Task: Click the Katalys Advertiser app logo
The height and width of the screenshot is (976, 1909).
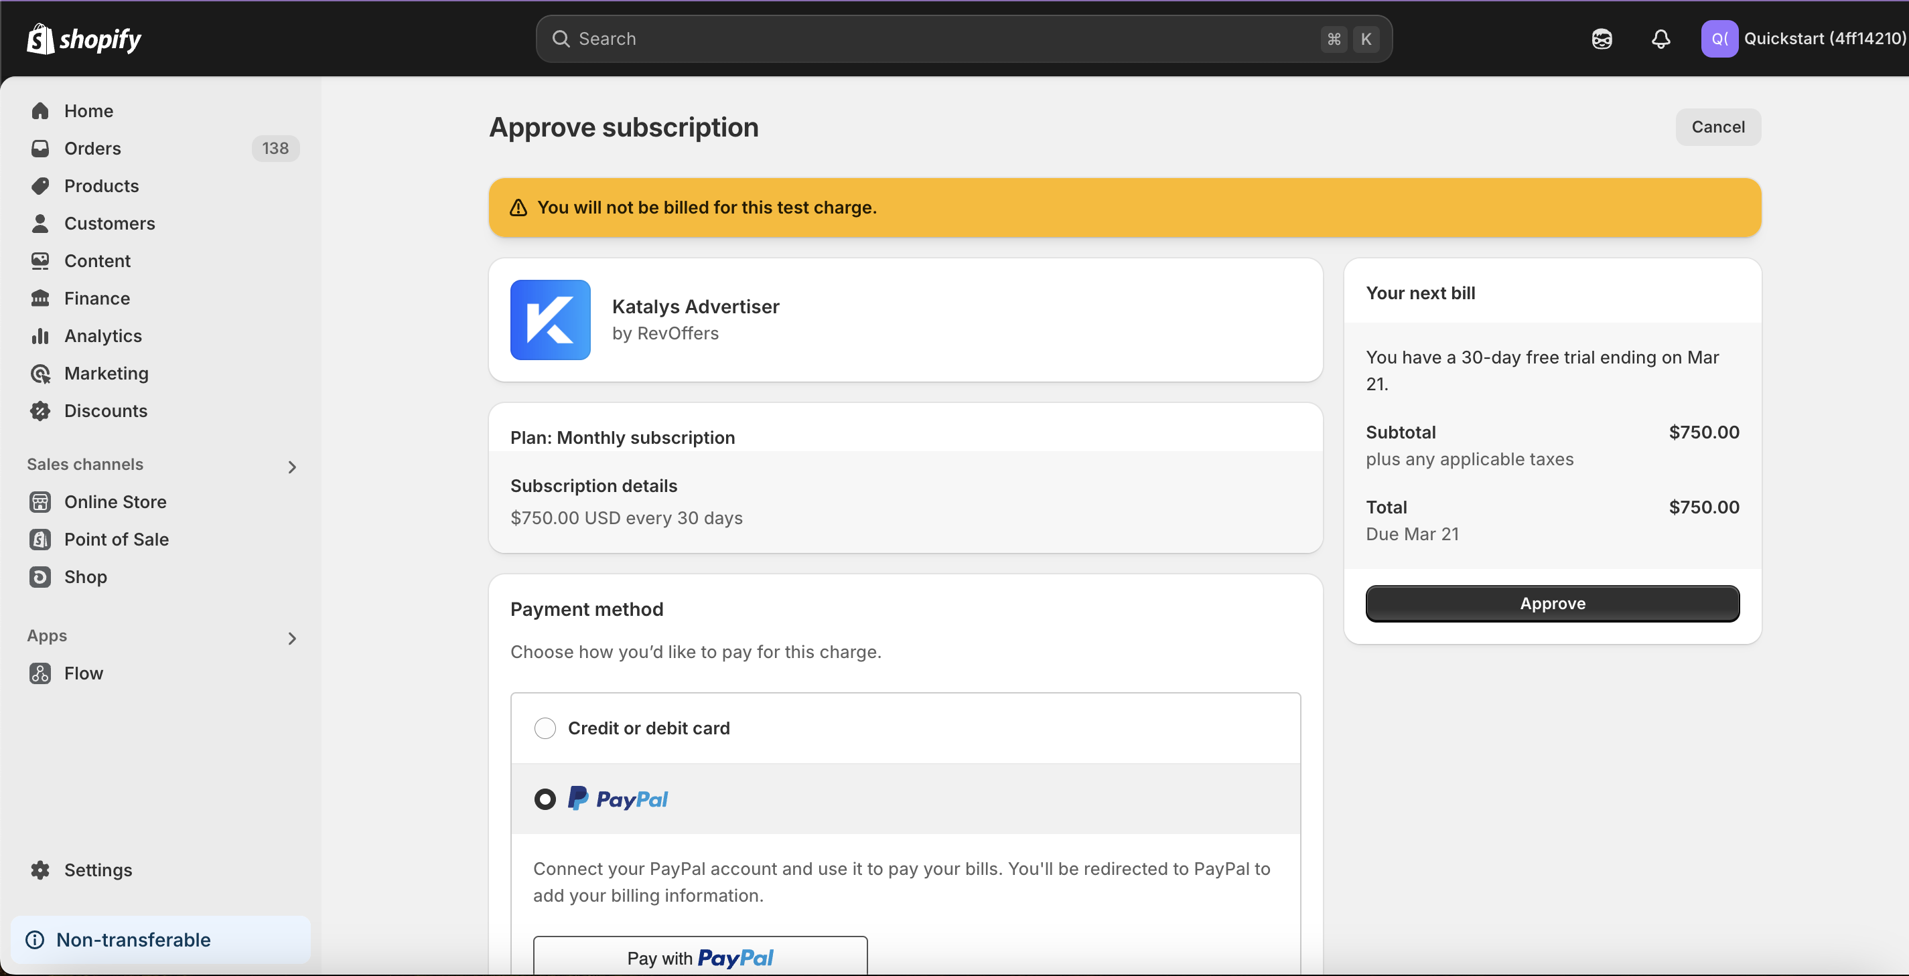Action: [550, 320]
